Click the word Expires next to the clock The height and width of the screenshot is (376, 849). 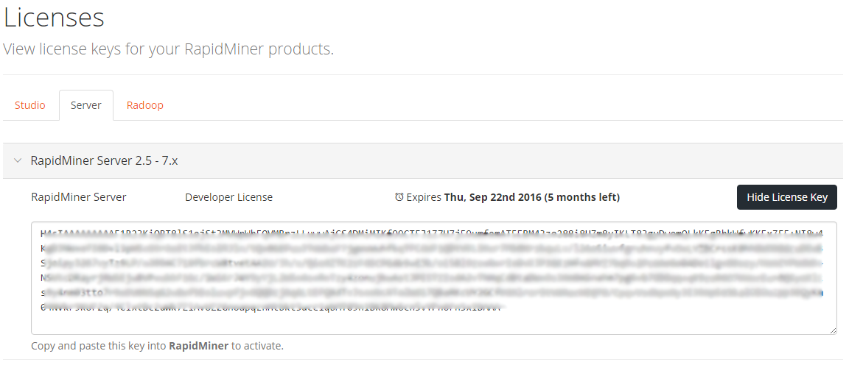423,197
